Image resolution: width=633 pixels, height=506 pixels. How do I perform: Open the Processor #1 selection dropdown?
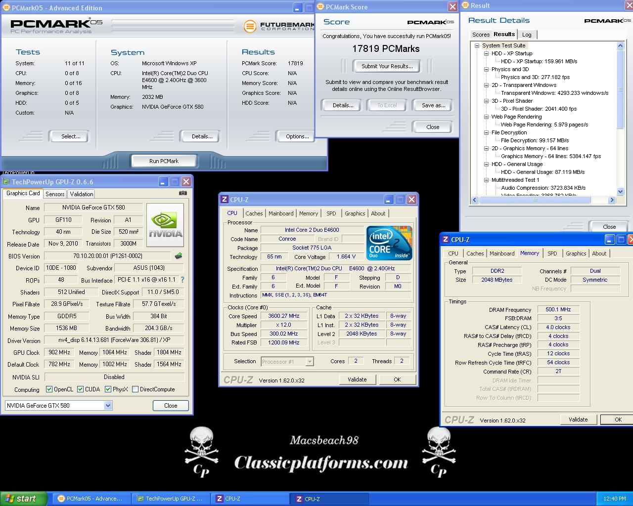309,362
